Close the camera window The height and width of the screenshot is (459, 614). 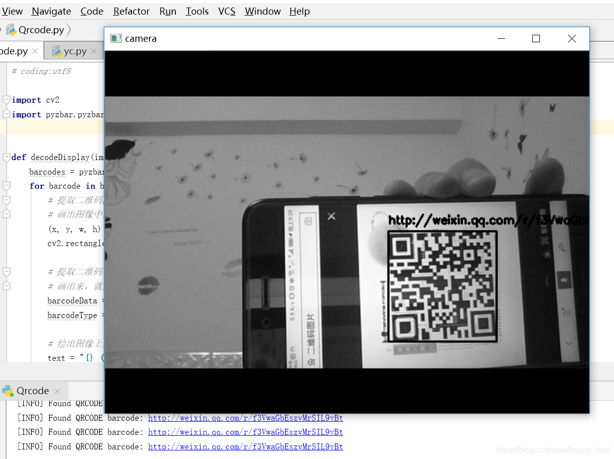pyautogui.click(x=572, y=38)
